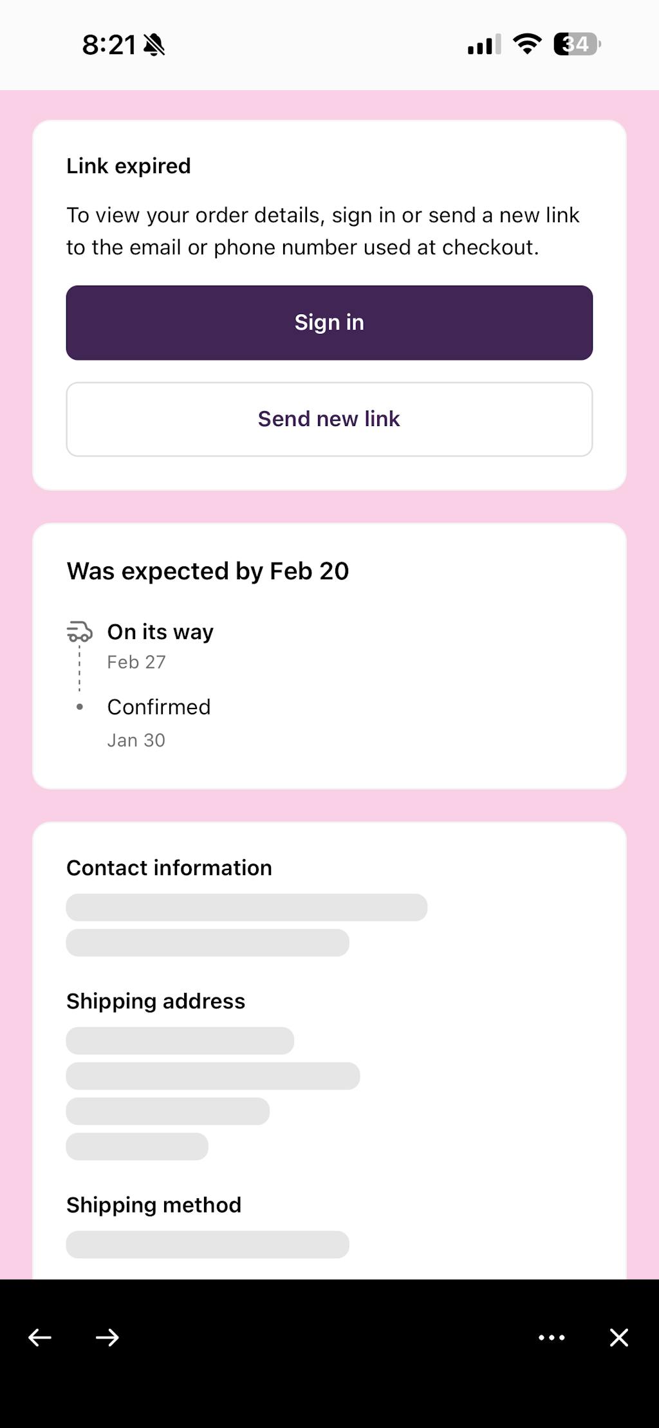Select the Confirmed status entry
659x1428 pixels.
click(x=159, y=707)
